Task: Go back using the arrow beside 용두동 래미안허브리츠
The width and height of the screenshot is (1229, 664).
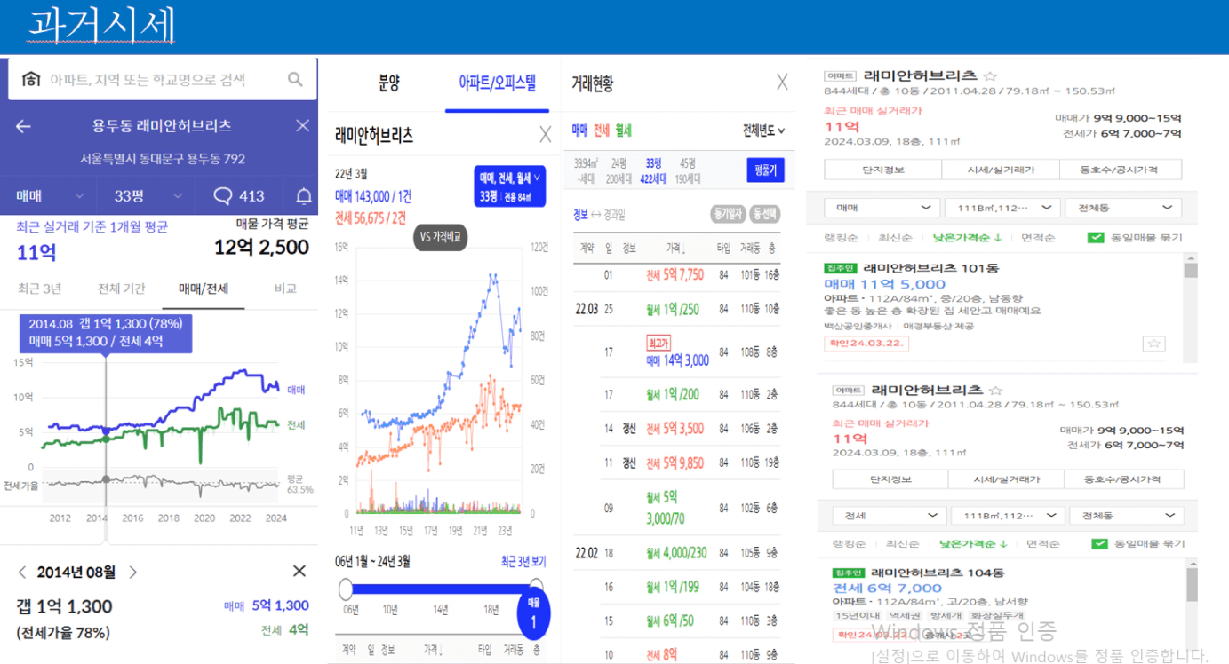Action: 23,126
